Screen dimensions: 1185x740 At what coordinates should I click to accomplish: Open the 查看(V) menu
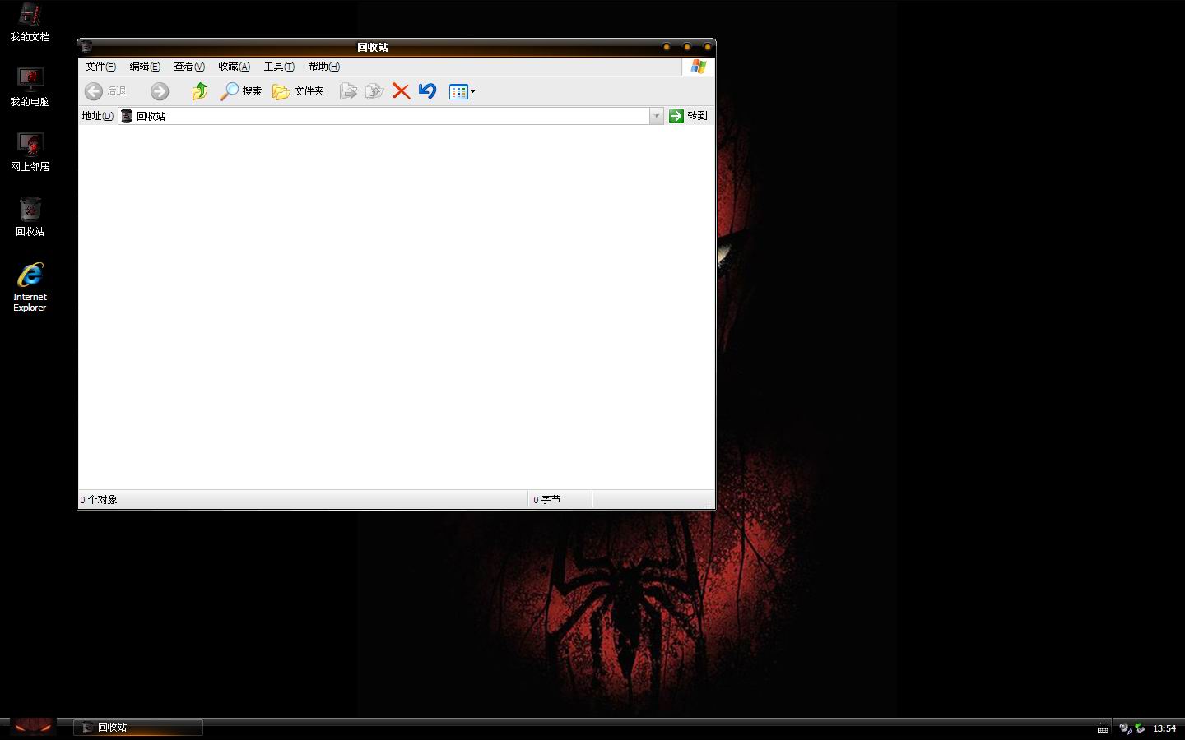189,67
